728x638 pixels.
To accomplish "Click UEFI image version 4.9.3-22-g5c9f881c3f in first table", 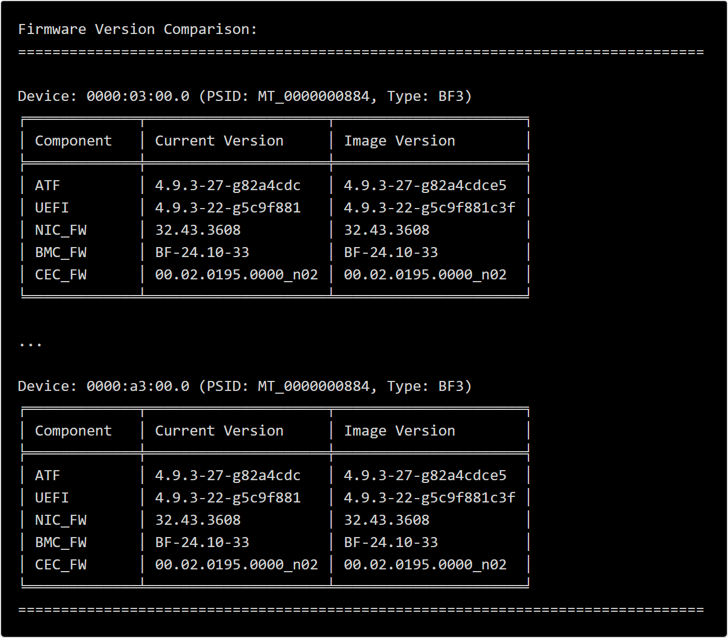I will coord(429,208).
